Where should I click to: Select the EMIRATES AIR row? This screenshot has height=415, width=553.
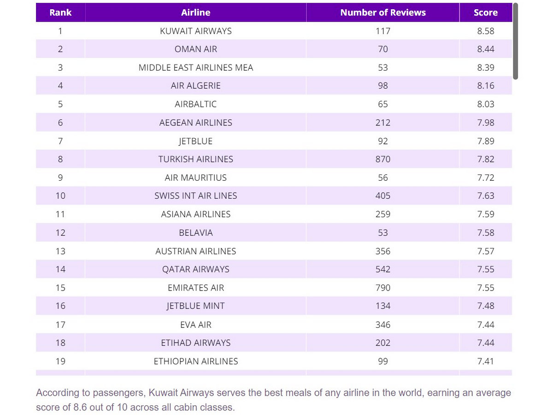274,288
